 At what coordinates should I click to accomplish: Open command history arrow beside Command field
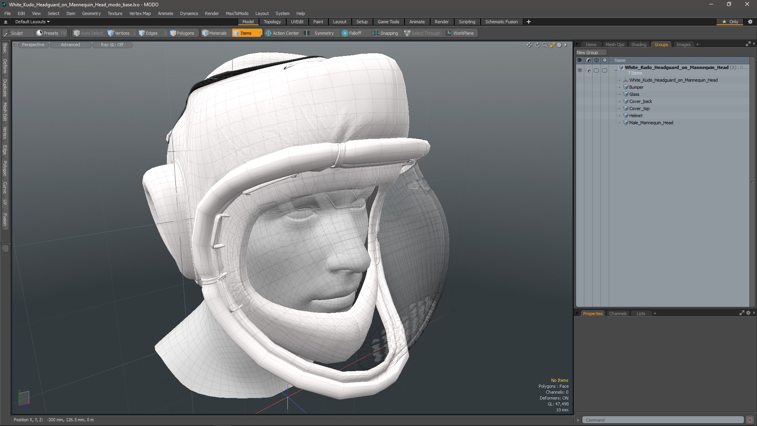578,420
